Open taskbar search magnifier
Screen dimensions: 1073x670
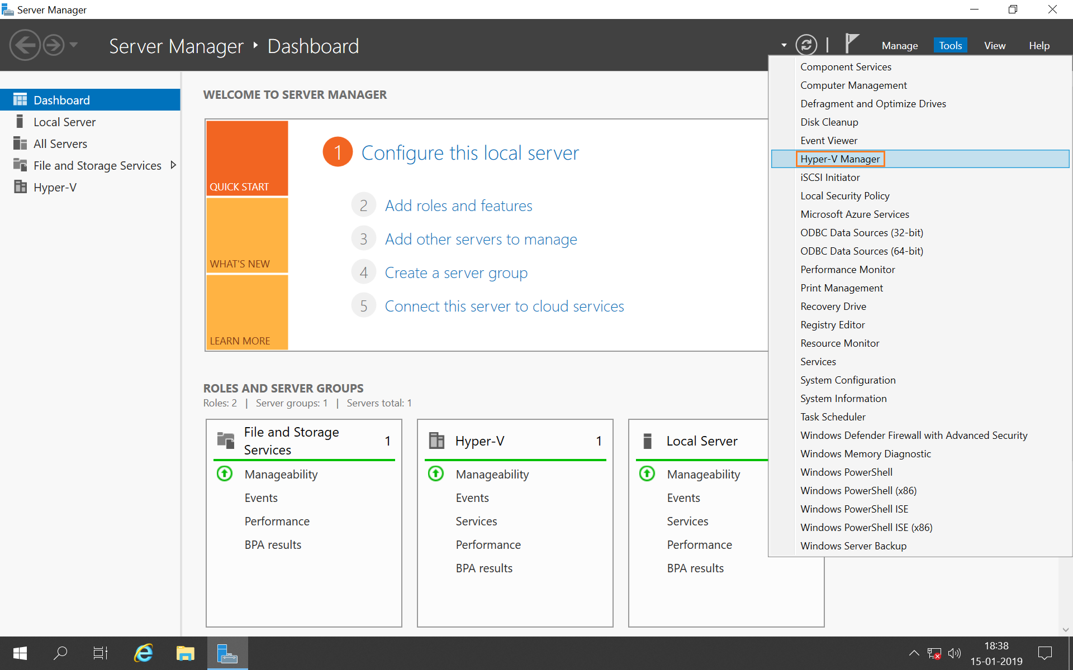point(60,653)
